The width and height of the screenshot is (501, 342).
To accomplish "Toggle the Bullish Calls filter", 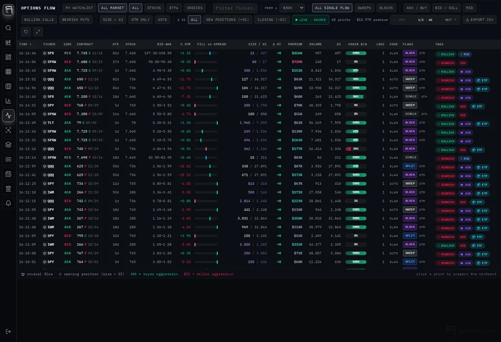I will coord(39,20).
